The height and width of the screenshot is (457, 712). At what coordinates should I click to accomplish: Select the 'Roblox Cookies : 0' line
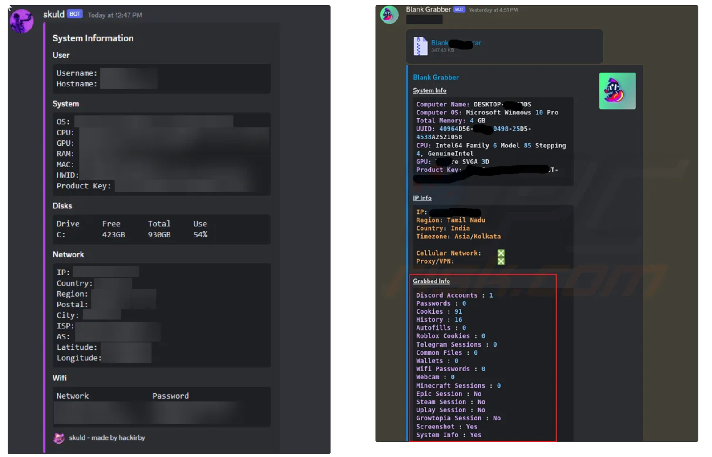coord(450,336)
